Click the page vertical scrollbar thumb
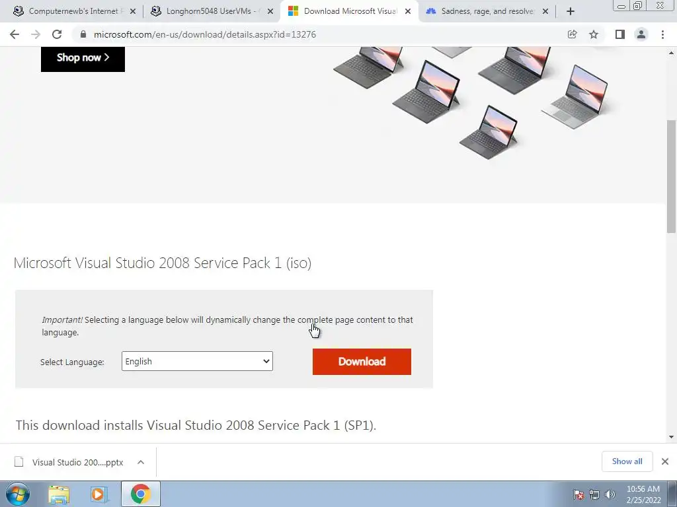The width and height of the screenshot is (677, 507). pyautogui.click(x=671, y=177)
